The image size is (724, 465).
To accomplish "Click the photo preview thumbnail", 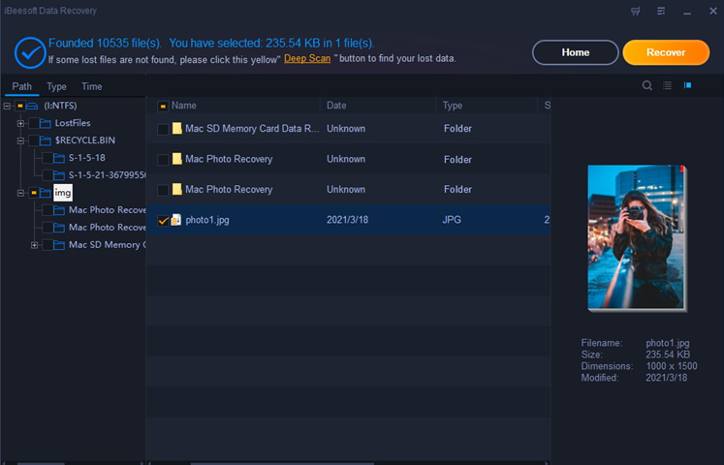I will point(637,237).
